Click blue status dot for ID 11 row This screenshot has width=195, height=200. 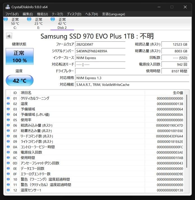pyautogui.click(x=8, y=185)
